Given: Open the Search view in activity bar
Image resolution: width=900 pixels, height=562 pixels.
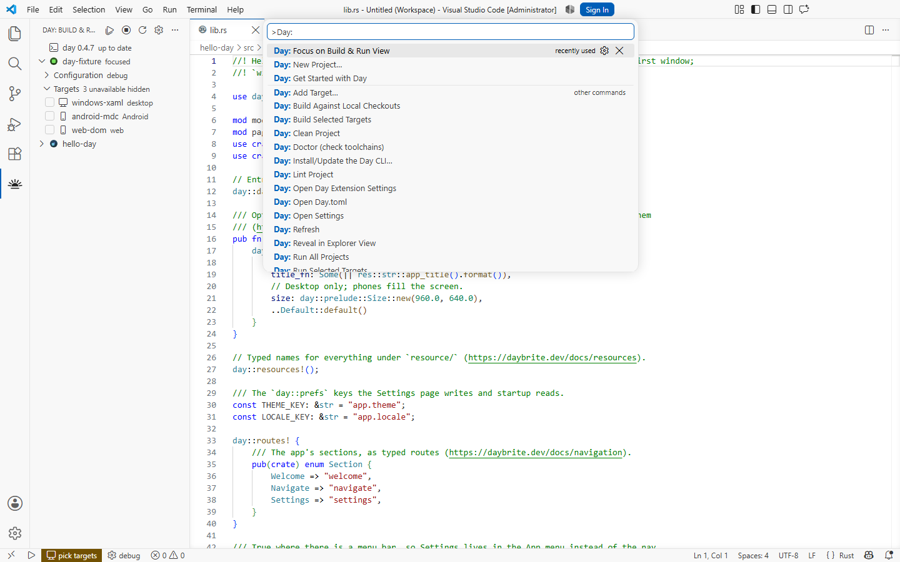Looking at the screenshot, I should point(15,64).
